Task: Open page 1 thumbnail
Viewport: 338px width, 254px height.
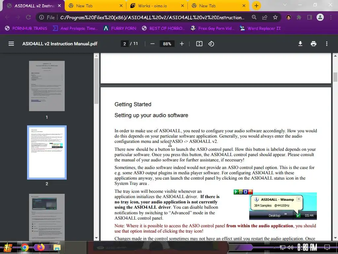Action: [x=47, y=86]
